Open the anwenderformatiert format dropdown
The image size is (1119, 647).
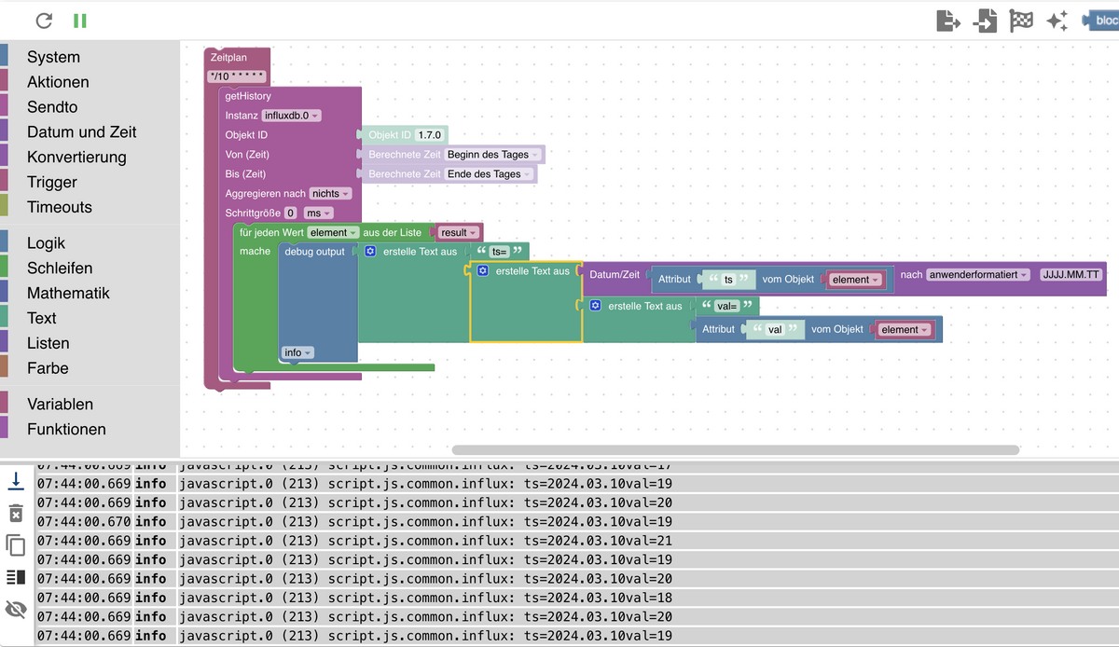tap(979, 275)
